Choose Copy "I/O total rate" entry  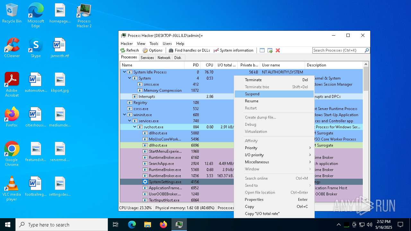pos(274,214)
